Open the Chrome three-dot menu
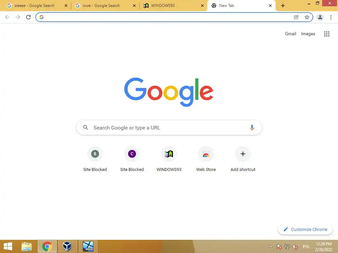The image size is (338, 253). click(331, 17)
